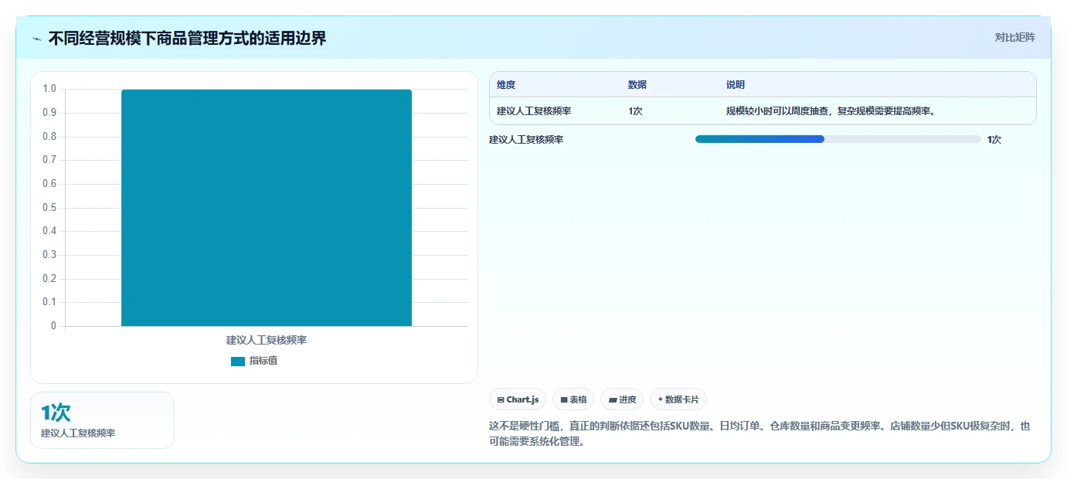Image resolution: width=1067 pixels, height=479 pixels.
Task: Click the data card's 建议人工复核频率 caption
Action: 78,433
